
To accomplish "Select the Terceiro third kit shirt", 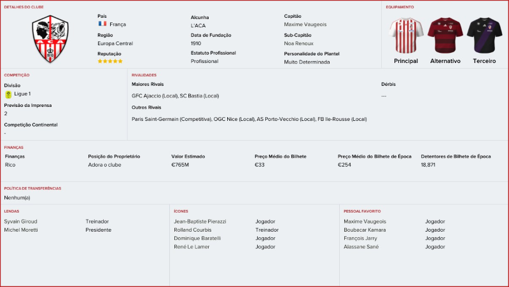I will tap(484, 36).
